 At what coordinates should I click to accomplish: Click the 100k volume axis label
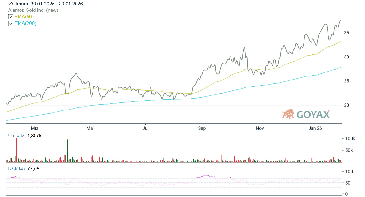350,139
